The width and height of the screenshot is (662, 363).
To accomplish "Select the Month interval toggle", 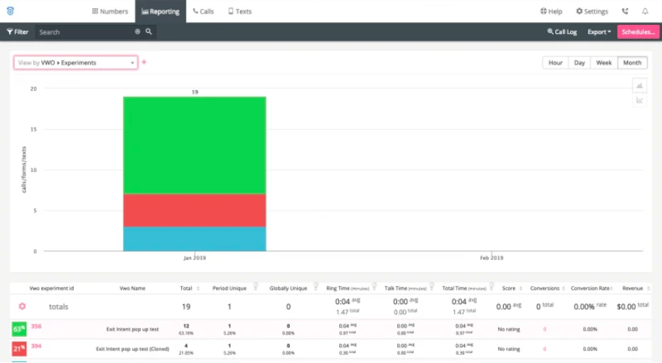I will 632,63.
